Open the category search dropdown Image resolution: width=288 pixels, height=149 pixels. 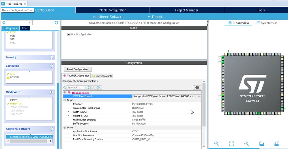coord(30,23)
